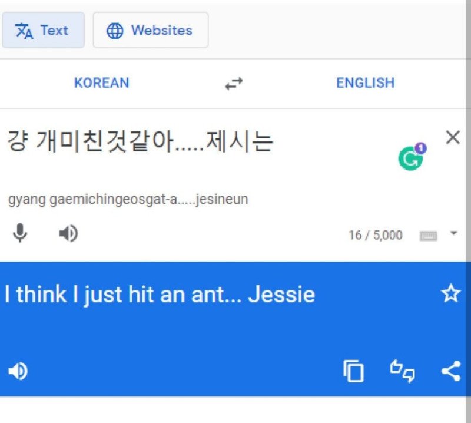Image resolution: width=471 pixels, height=423 pixels.
Task: Expand the input tools dropdown arrow
Action: coord(454,233)
